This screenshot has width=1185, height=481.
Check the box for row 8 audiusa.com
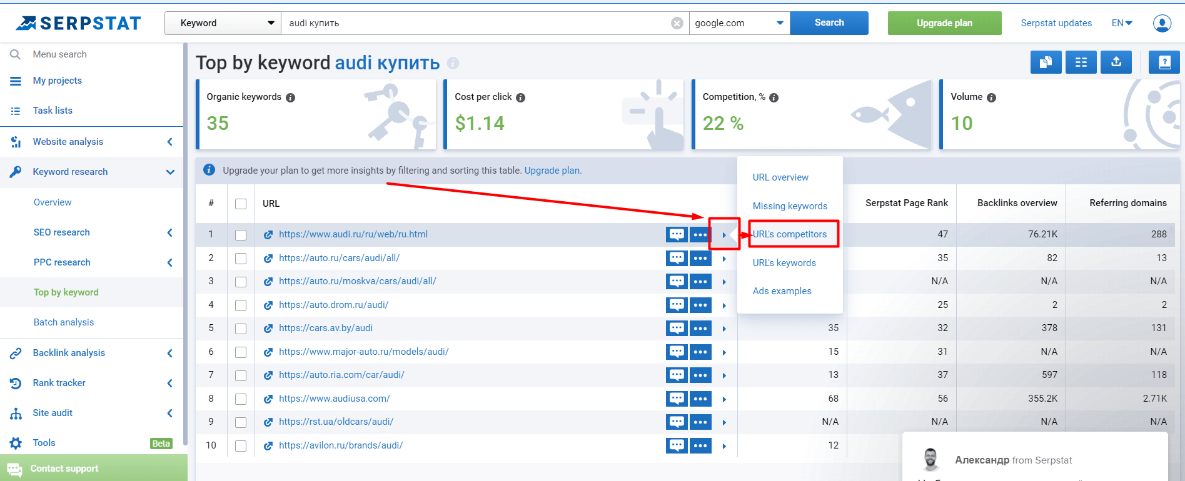[241, 399]
